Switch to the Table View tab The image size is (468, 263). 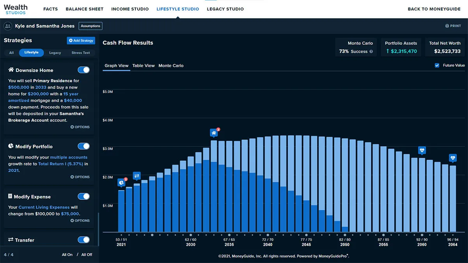coord(144,65)
